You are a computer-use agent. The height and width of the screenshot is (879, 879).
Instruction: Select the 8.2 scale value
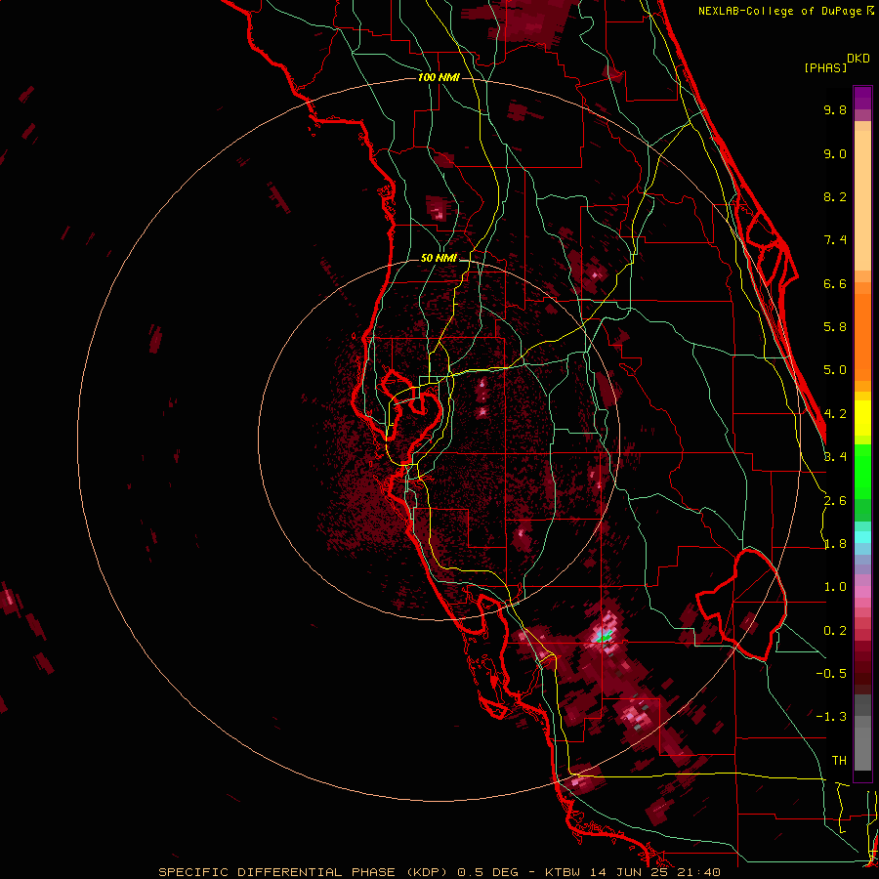click(835, 196)
